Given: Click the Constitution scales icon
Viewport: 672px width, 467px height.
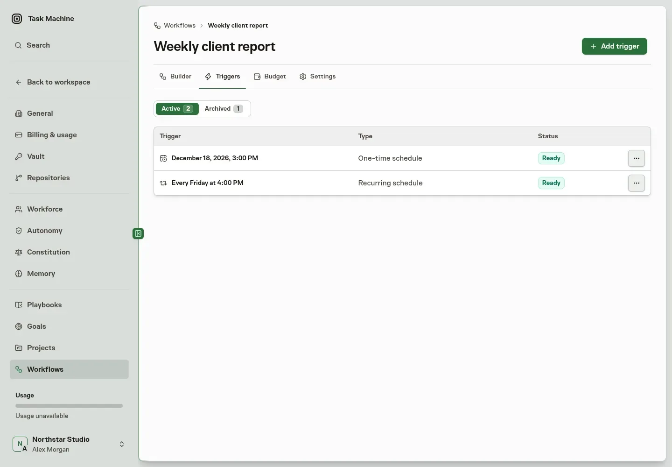Looking at the screenshot, I should coord(19,252).
